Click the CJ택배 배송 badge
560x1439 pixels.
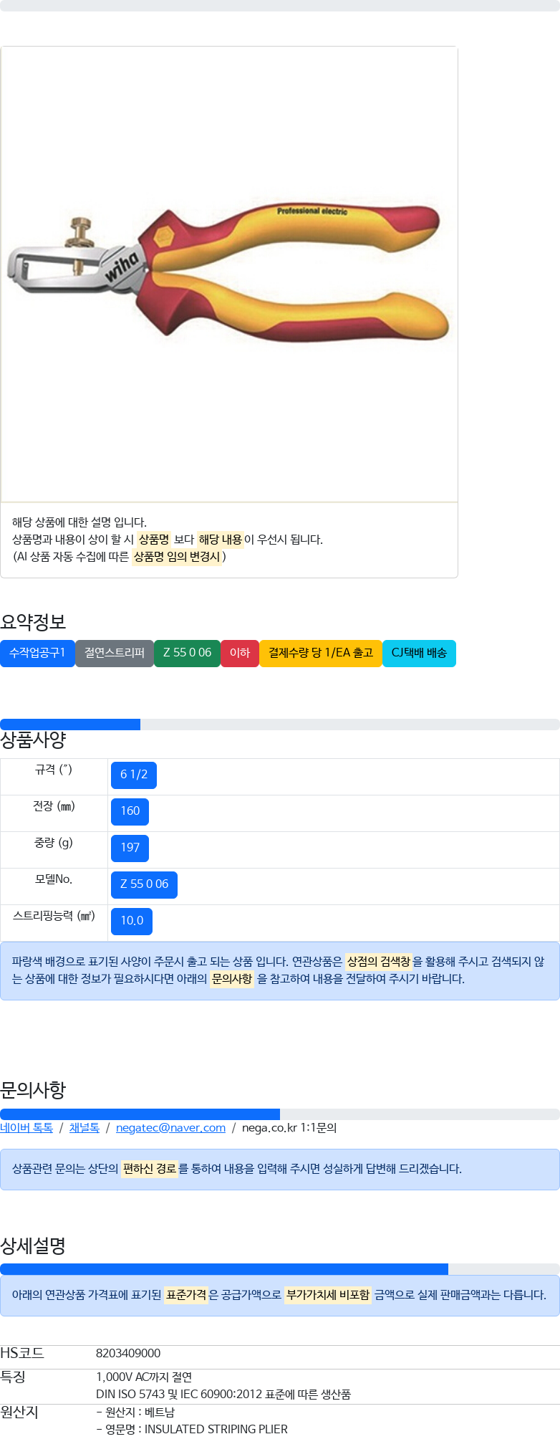pos(419,653)
